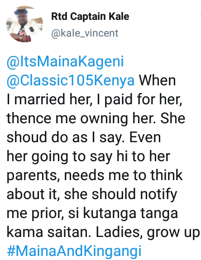Click the phrase 'si kutanga tanga'
The height and width of the screenshot is (260, 201).
[123, 213]
